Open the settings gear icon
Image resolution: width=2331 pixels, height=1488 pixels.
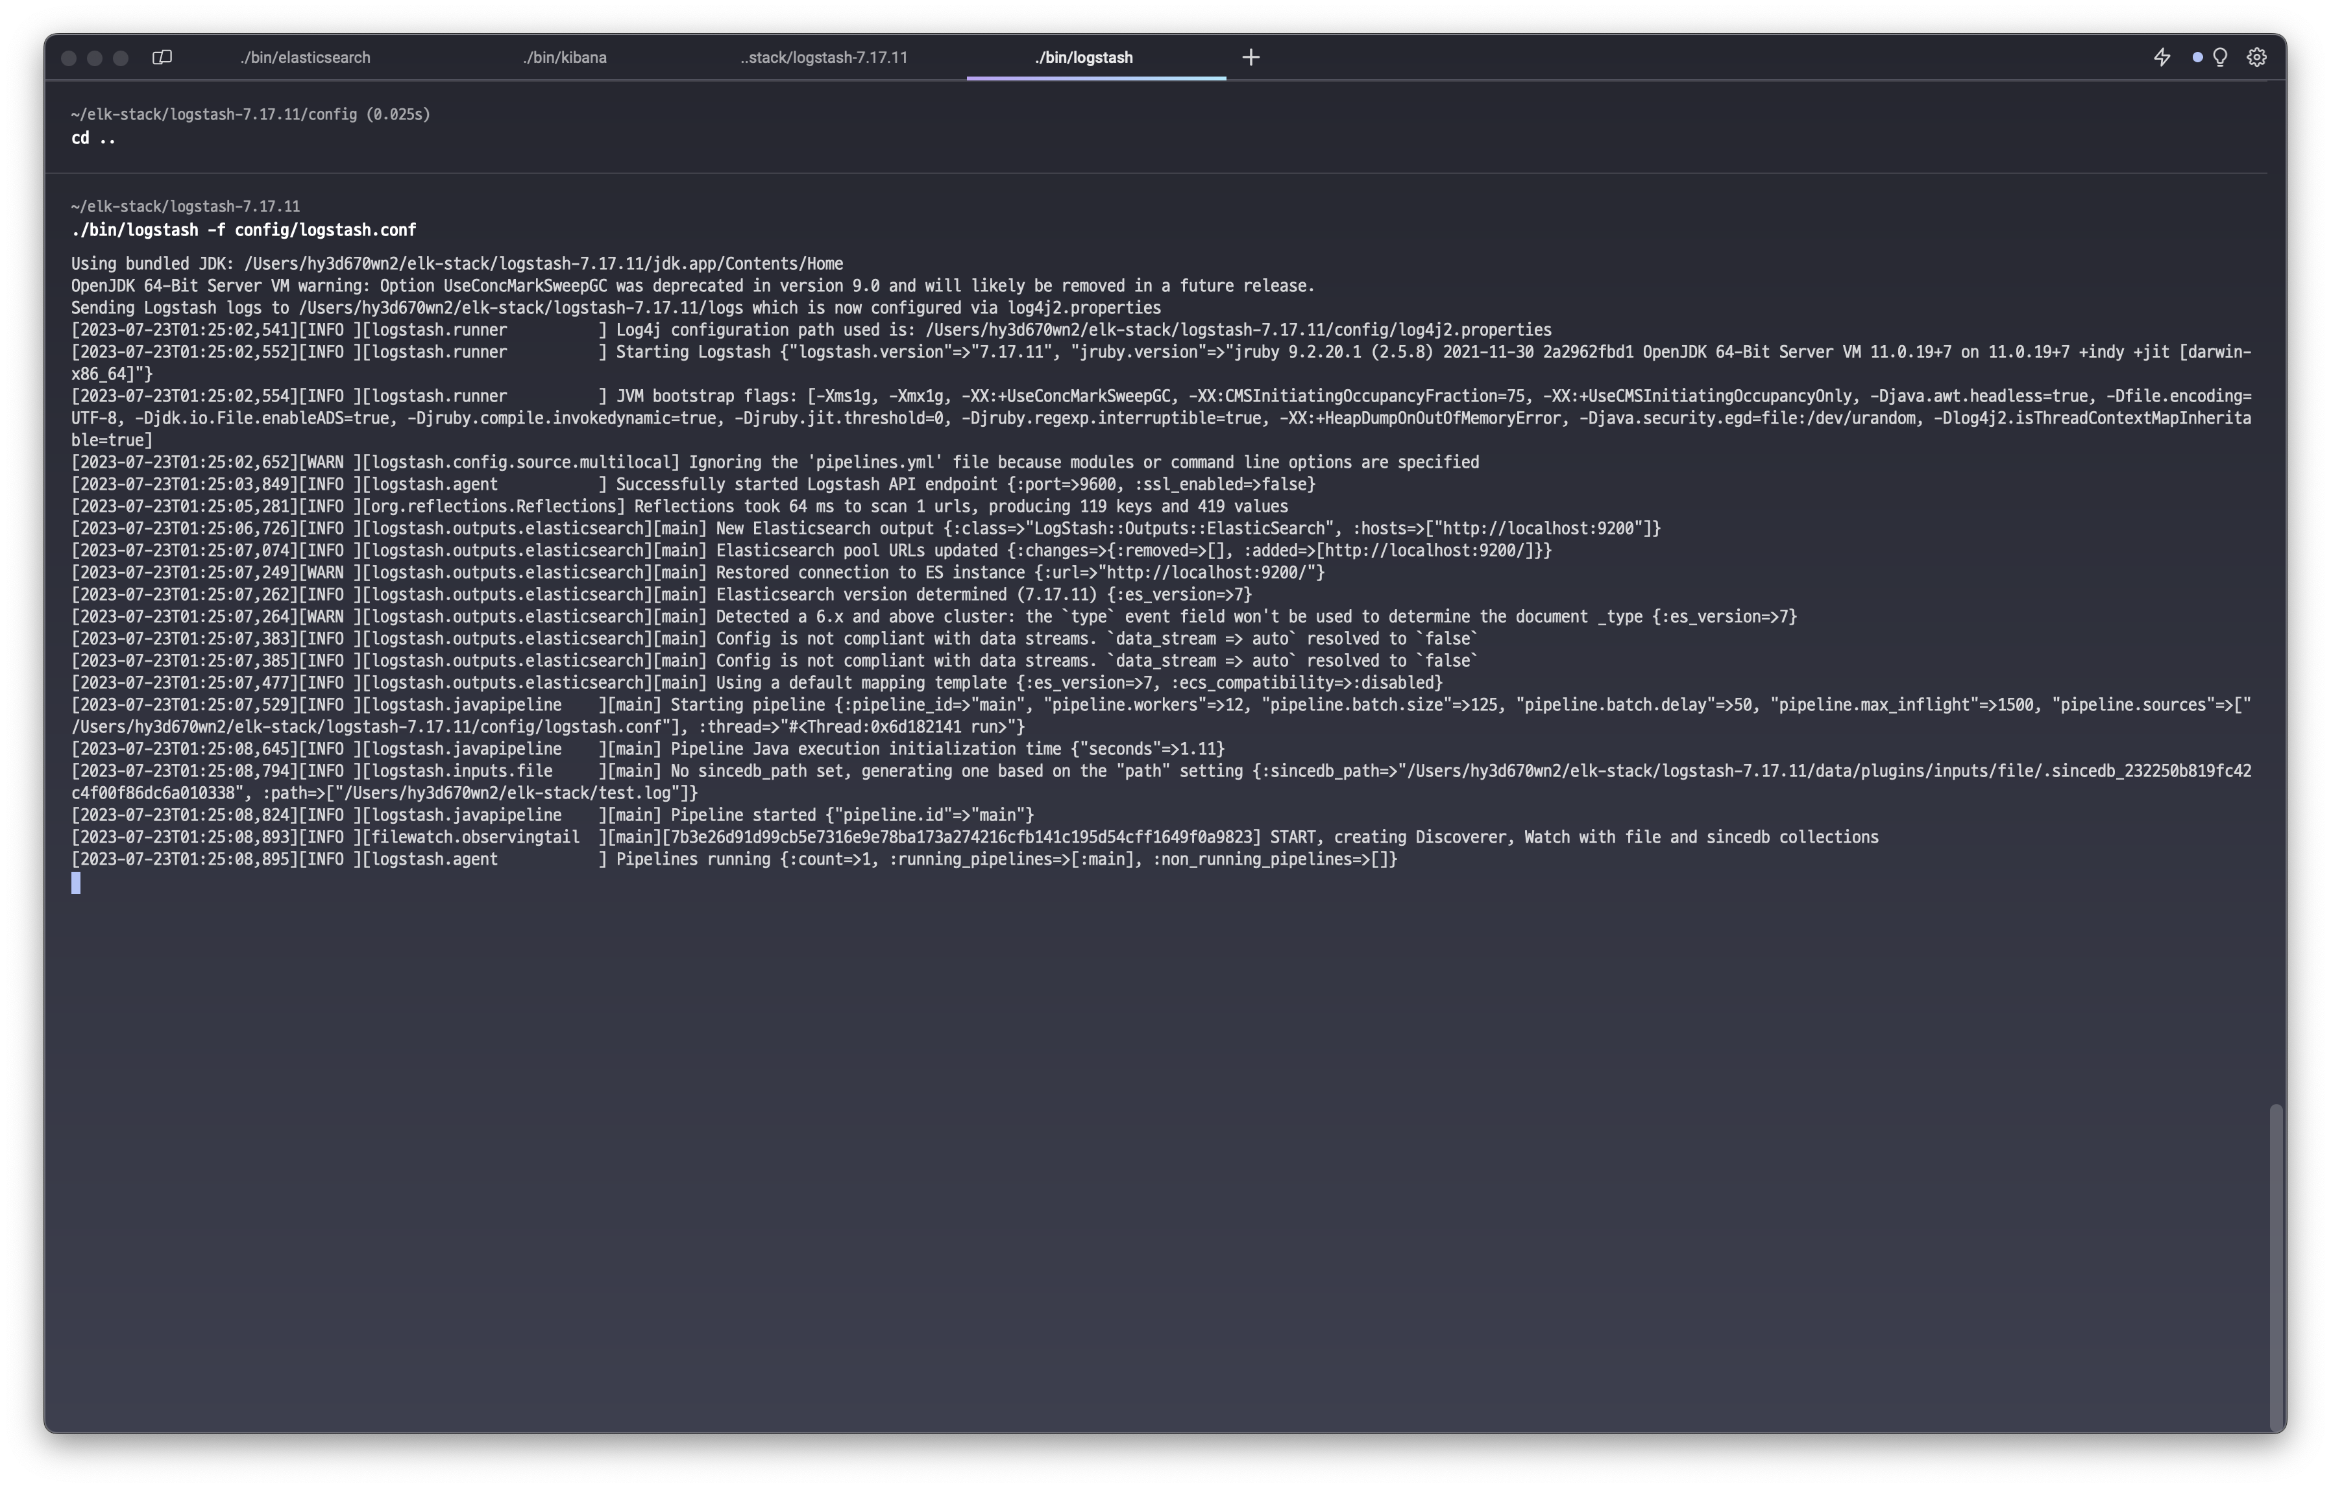click(x=2256, y=57)
